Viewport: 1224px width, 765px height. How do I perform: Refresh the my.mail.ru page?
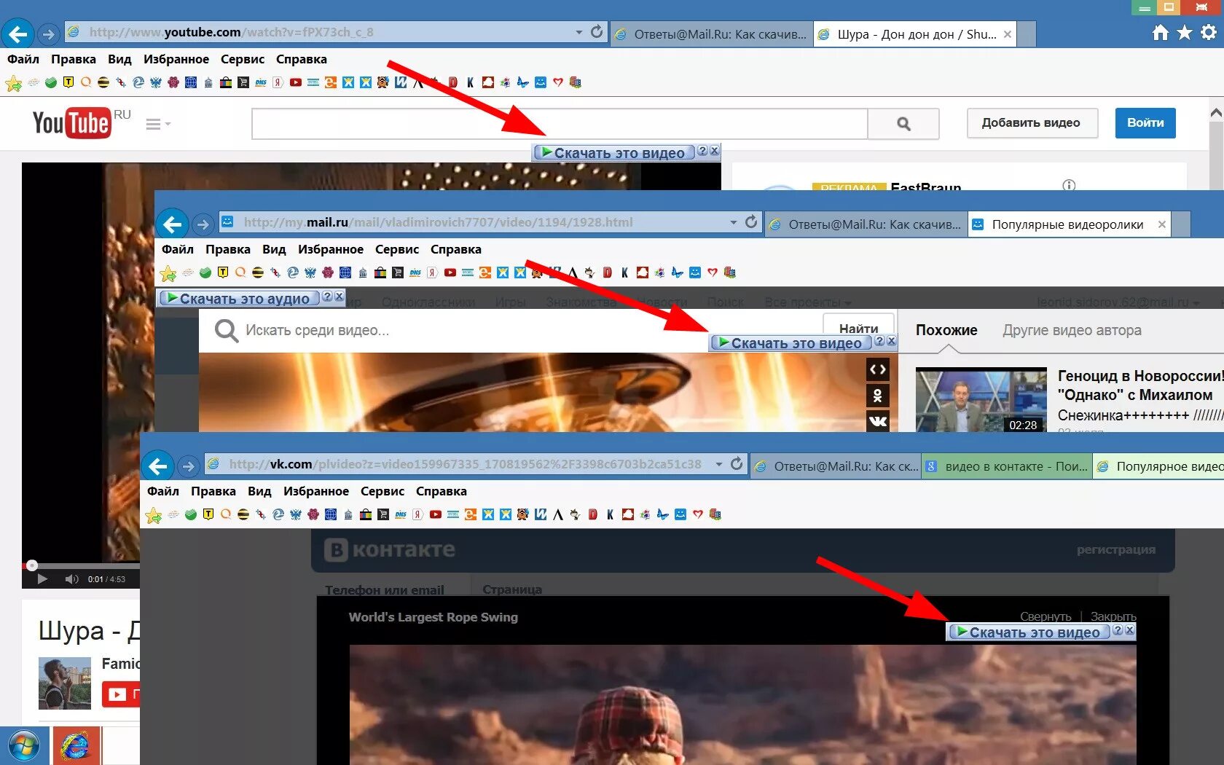tap(751, 222)
